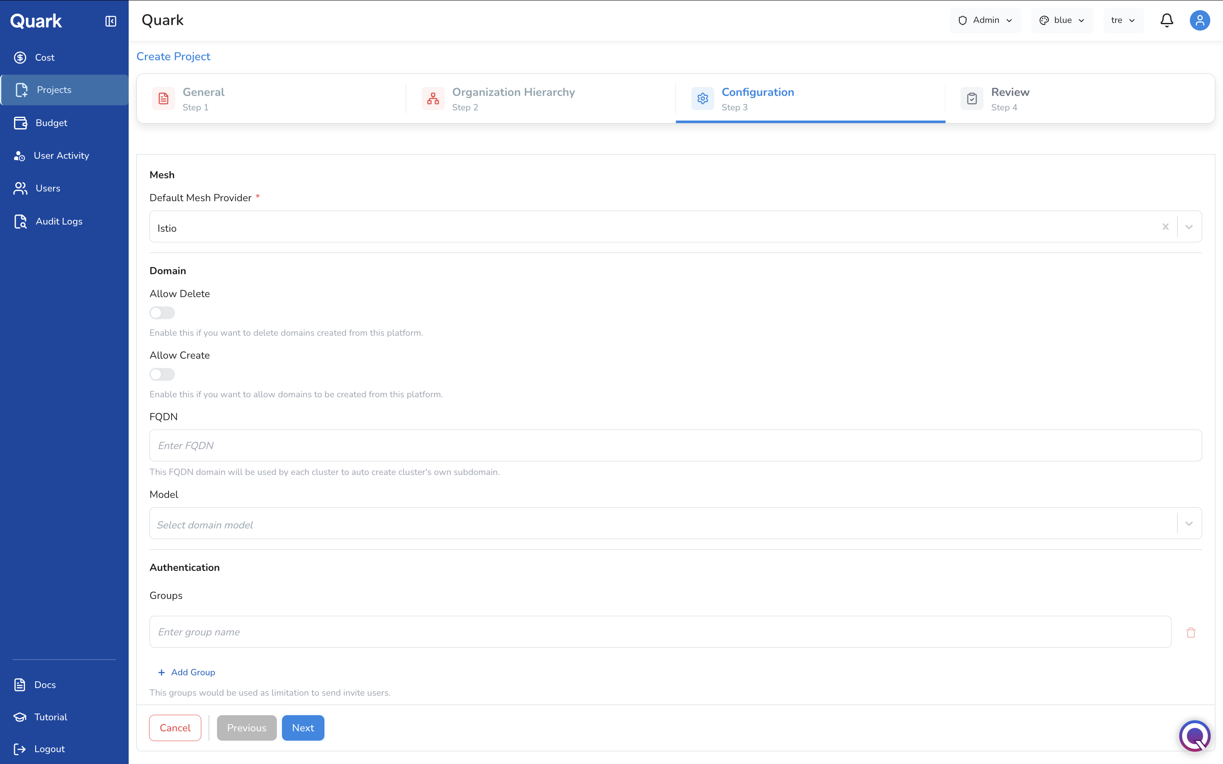Image resolution: width=1223 pixels, height=764 pixels.
Task: Collapse the sidebar panel icon
Action: [111, 21]
